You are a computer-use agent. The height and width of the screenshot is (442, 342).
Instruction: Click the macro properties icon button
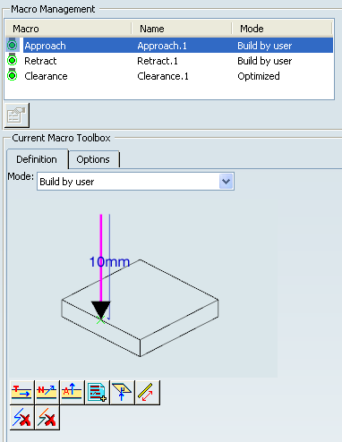(17, 115)
